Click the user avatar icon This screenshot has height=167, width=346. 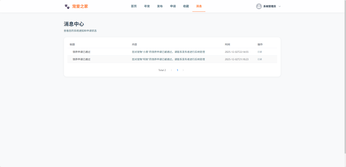pyautogui.click(x=259, y=6)
